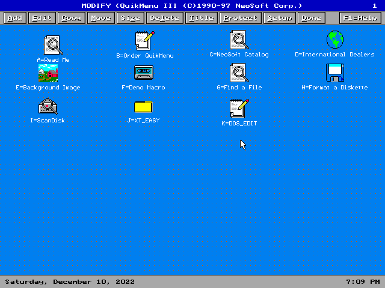Click the page number 1 in title bar

[x=374, y=5]
